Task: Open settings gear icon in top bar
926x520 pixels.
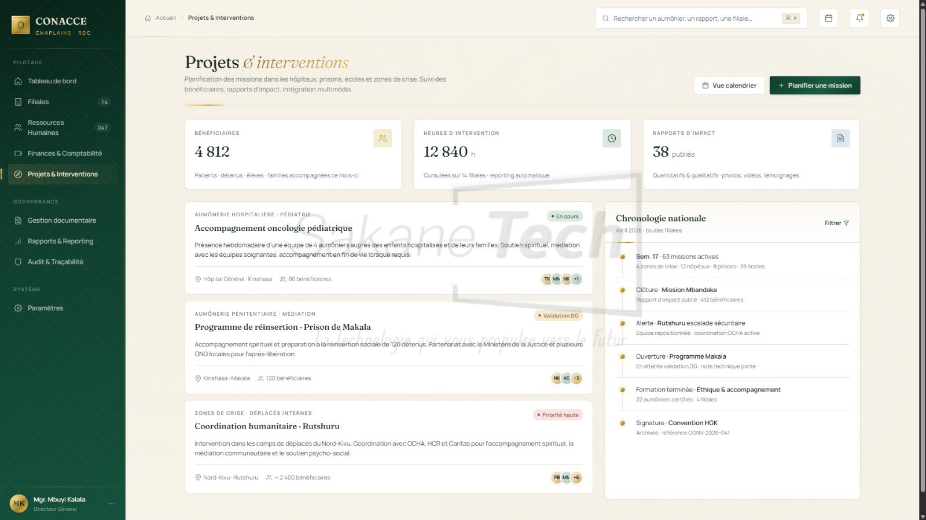Action: [890, 18]
